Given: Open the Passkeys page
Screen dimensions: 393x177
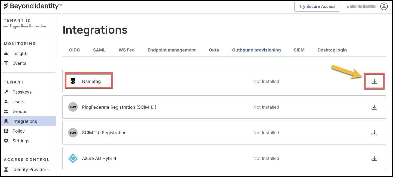Looking at the screenshot, I should tap(22, 92).
